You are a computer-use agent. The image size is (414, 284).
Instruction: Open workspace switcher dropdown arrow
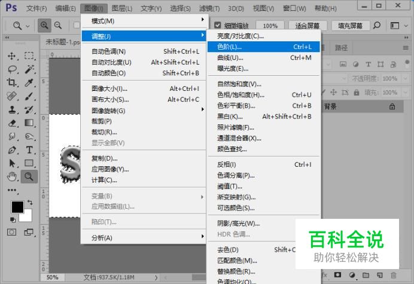coord(406,26)
